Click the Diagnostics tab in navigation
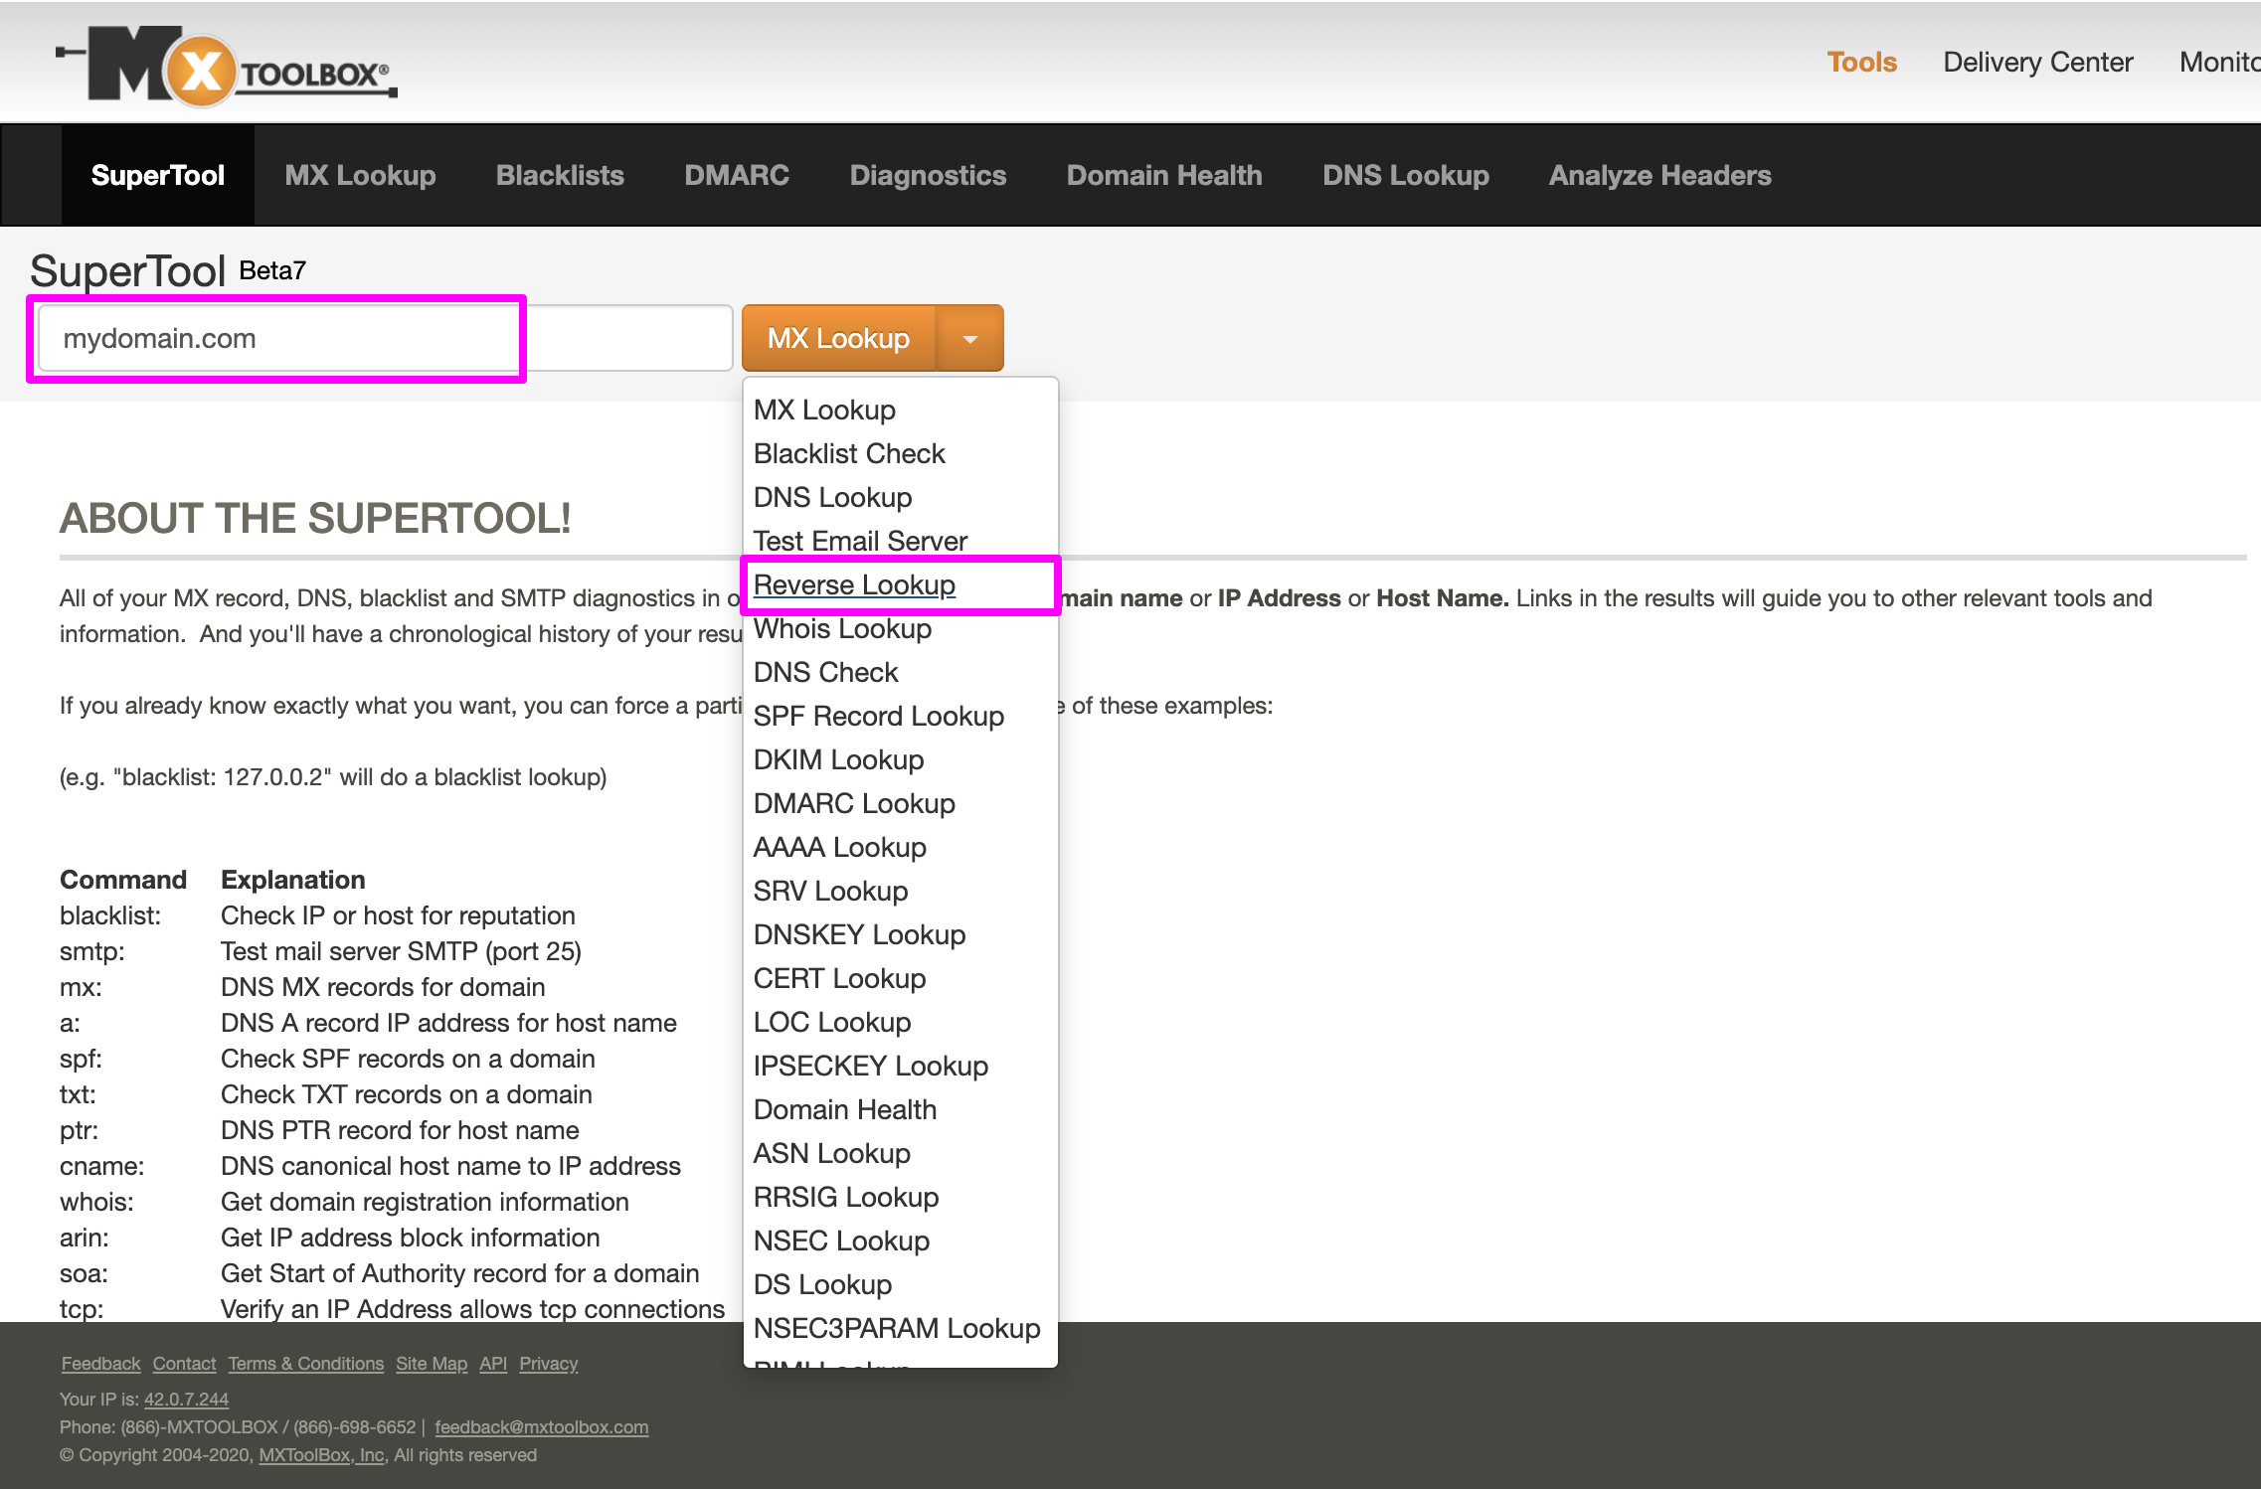 point(928,175)
